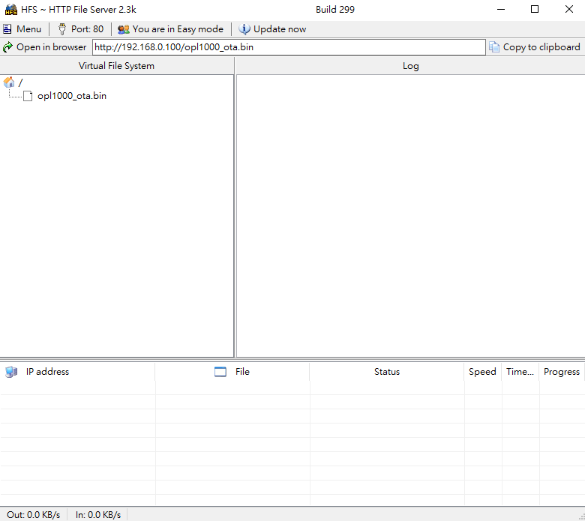Viewport: 585px width, 521px height.
Task: Click the In: 0.0 KB/s status entry
Action: 98,515
